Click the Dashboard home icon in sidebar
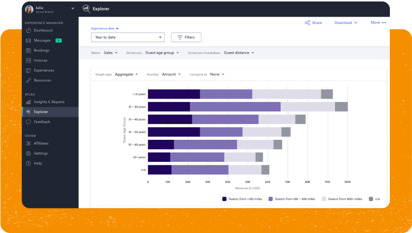The width and height of the screenshot is (412, 233). click(28, 30)
